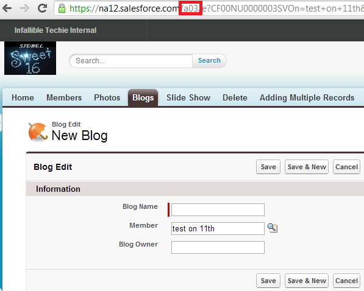Click the bottom Save & New button
This screenshot has width=364, height=291.
[x=307, y=281]
